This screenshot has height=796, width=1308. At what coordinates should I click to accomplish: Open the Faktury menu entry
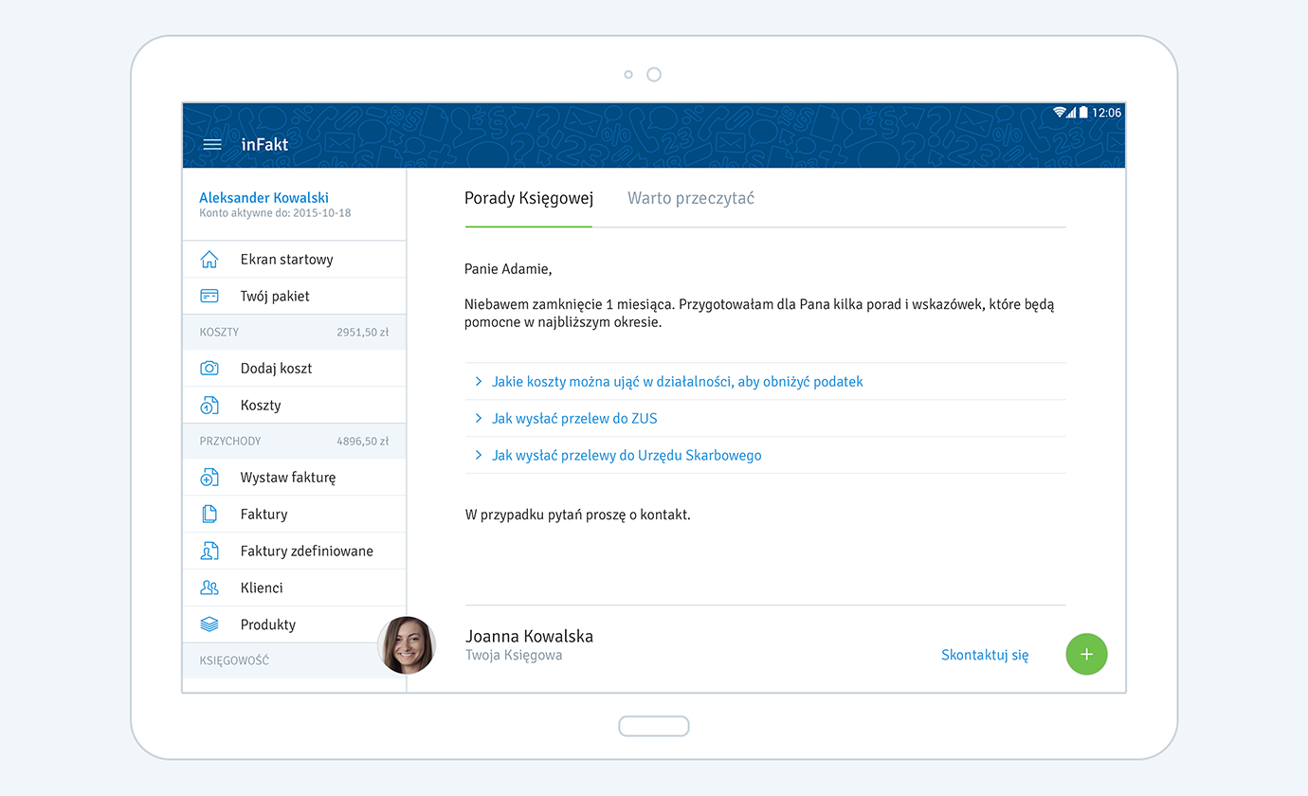coord(294,514)
